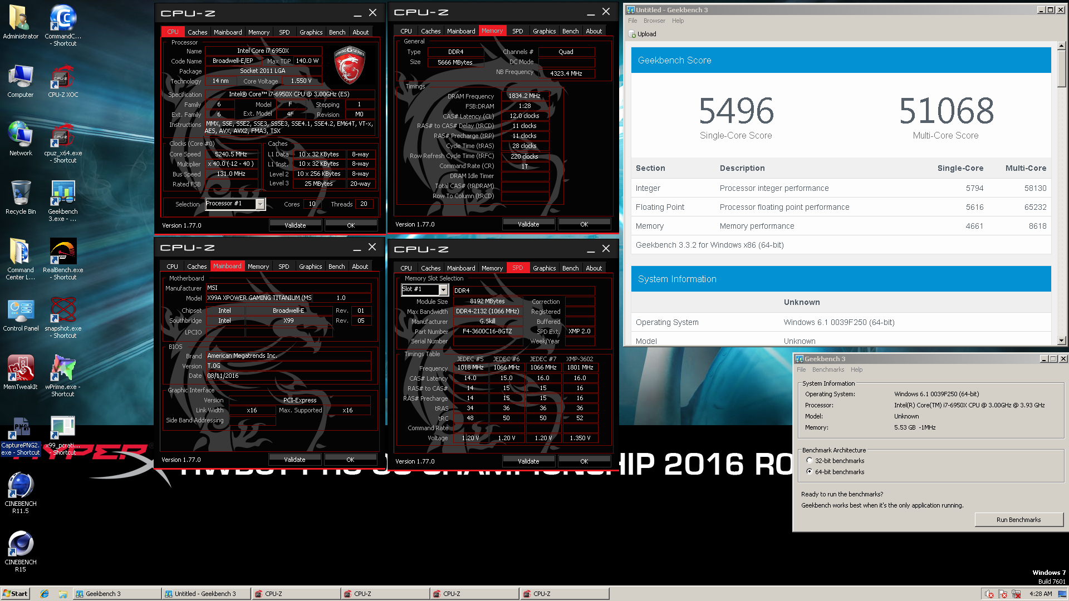Click Validate in the Mainboard CPU-Z window
Screen dimensions: 1069x601
[x=295, y=460]
